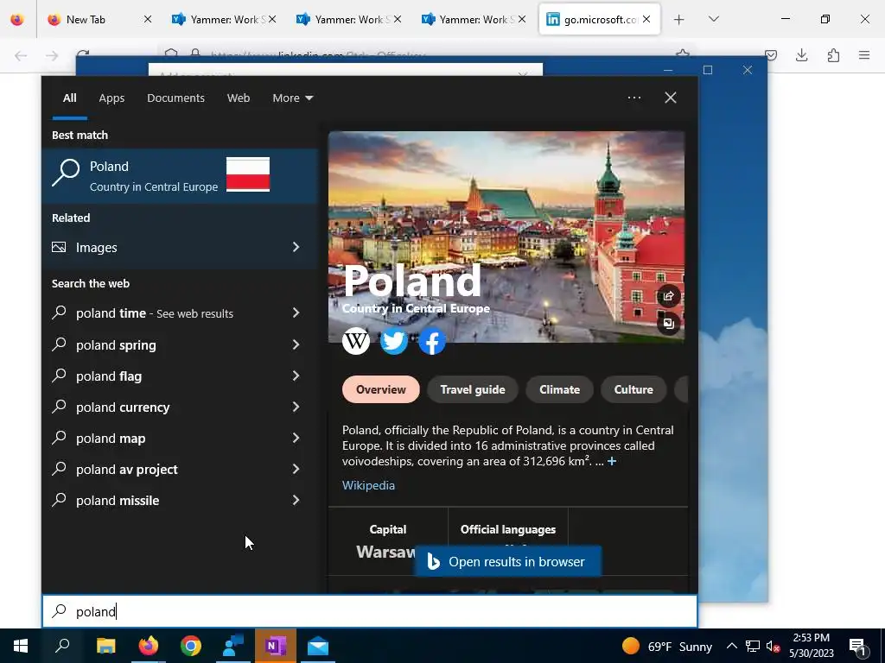Click the Save to Pocket icon
The height and width of the screenshot is (663, 885).
(771, 55)
